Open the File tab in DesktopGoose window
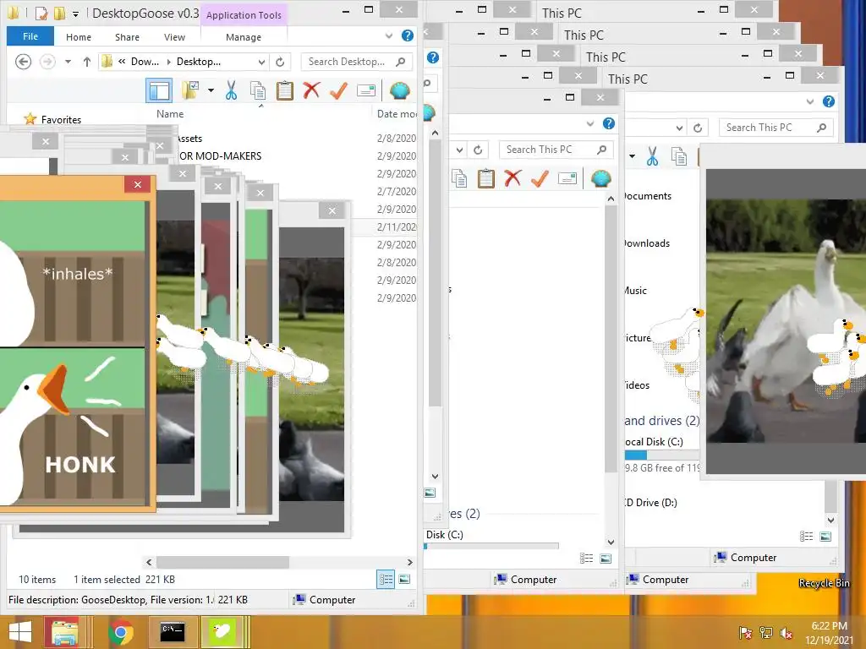866x649 pixels. (30, 36)
